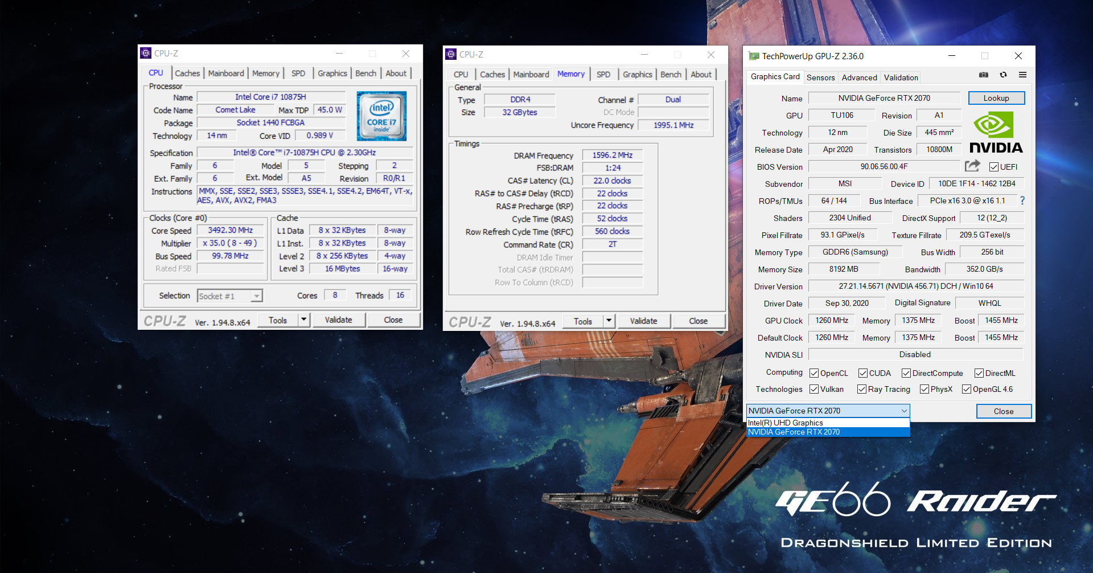Click the GPU-Z title bar icon
The height and width of the screenshot is (573, 1093).
pos(754,56)
